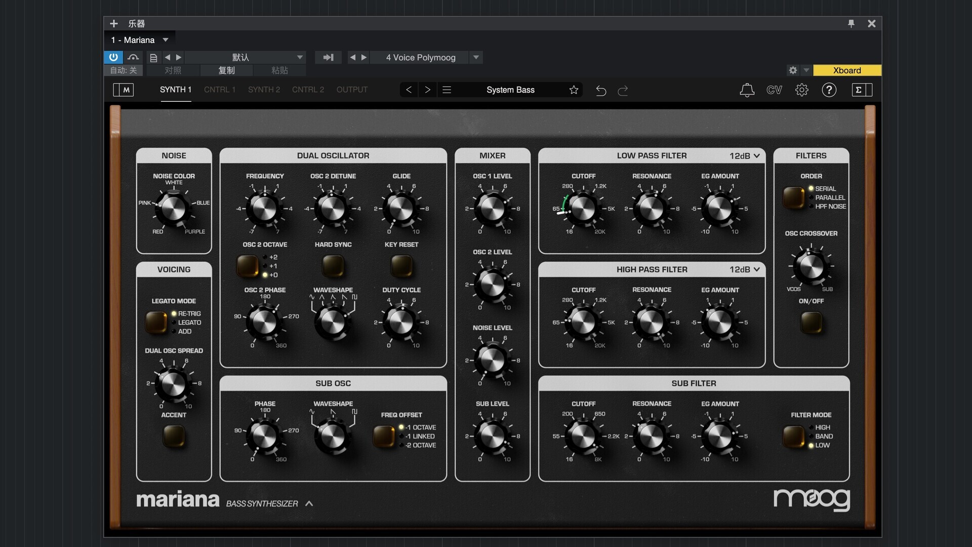
Task: Toggle the Hard Sync button
Action: 333,265
